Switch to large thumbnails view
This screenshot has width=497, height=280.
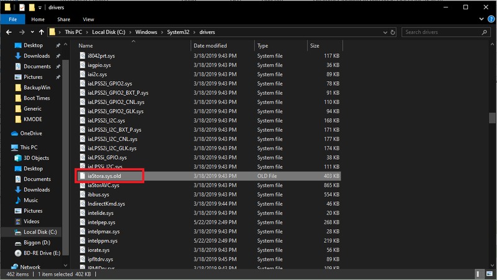click(491, 274)
